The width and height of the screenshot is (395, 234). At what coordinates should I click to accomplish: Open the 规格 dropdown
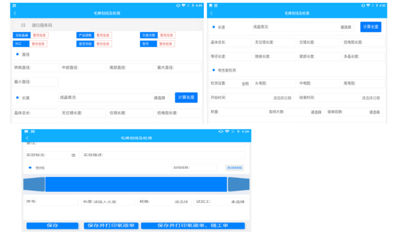pos(181,202)
